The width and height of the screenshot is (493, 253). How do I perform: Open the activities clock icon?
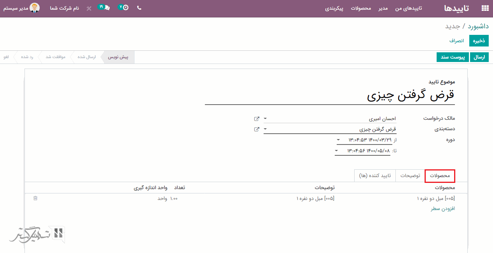click(x=124, y=8)
